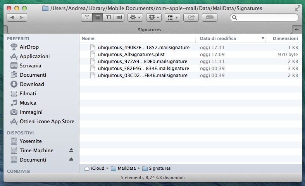Select file ubiquitous_03CD2...FB46.mailsignature
Viewport: 305px width, 186px height.
pyautogui.click(x=143, y=76)
